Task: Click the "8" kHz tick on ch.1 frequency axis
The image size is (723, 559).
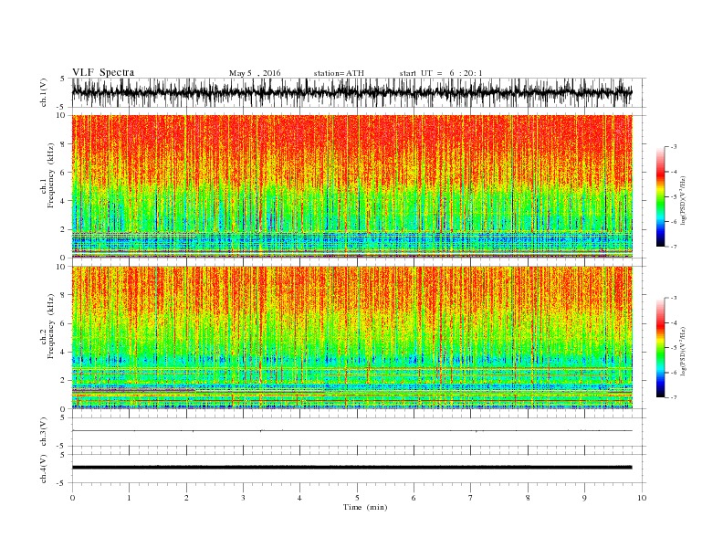Action: click(x=63, y=144)
